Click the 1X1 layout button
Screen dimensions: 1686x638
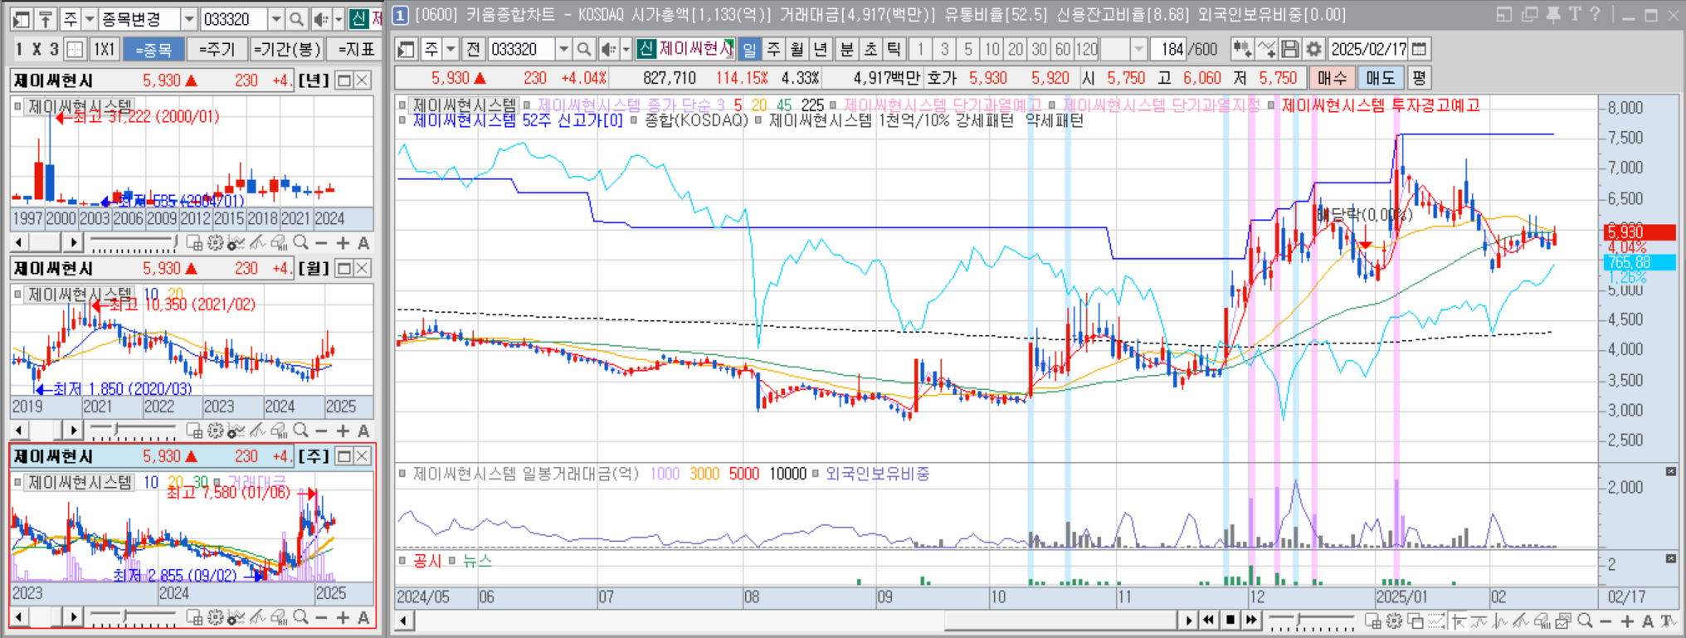tap(103, 49)
